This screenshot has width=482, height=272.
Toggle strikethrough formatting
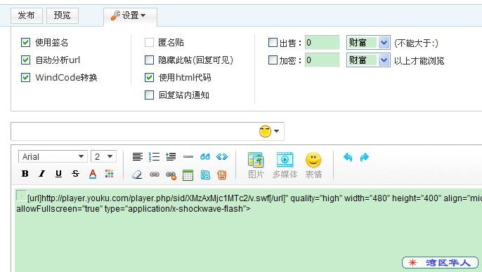75,174
